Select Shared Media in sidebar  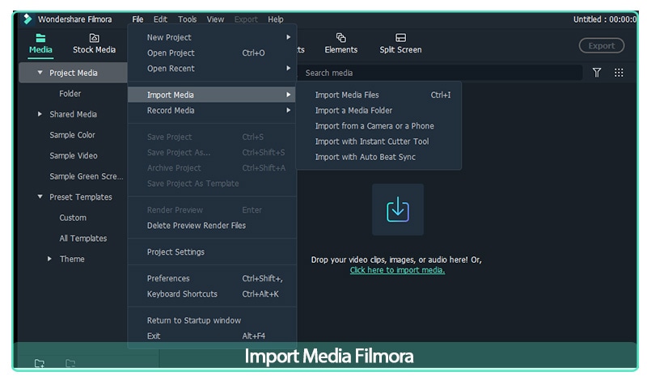(x=73, y=114)
